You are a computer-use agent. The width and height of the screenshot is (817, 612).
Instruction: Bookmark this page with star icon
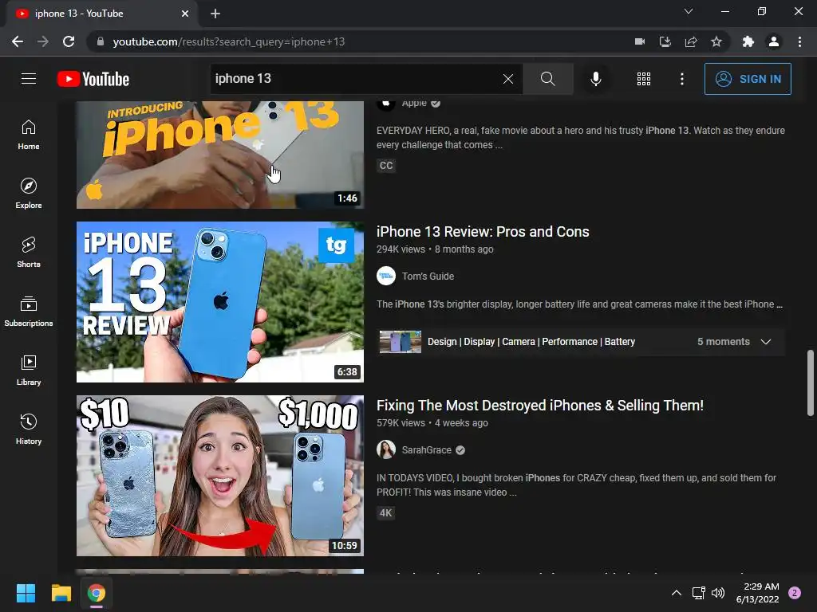(716, 41)
